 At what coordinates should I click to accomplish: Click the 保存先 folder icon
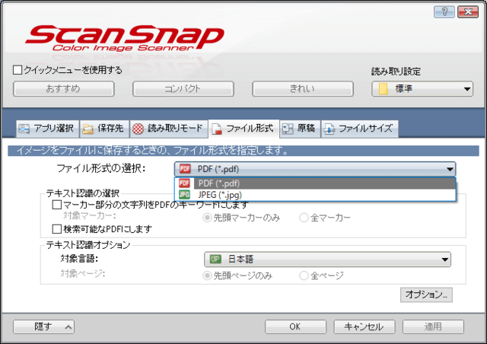pyautogui.click(x=88, y=129)
